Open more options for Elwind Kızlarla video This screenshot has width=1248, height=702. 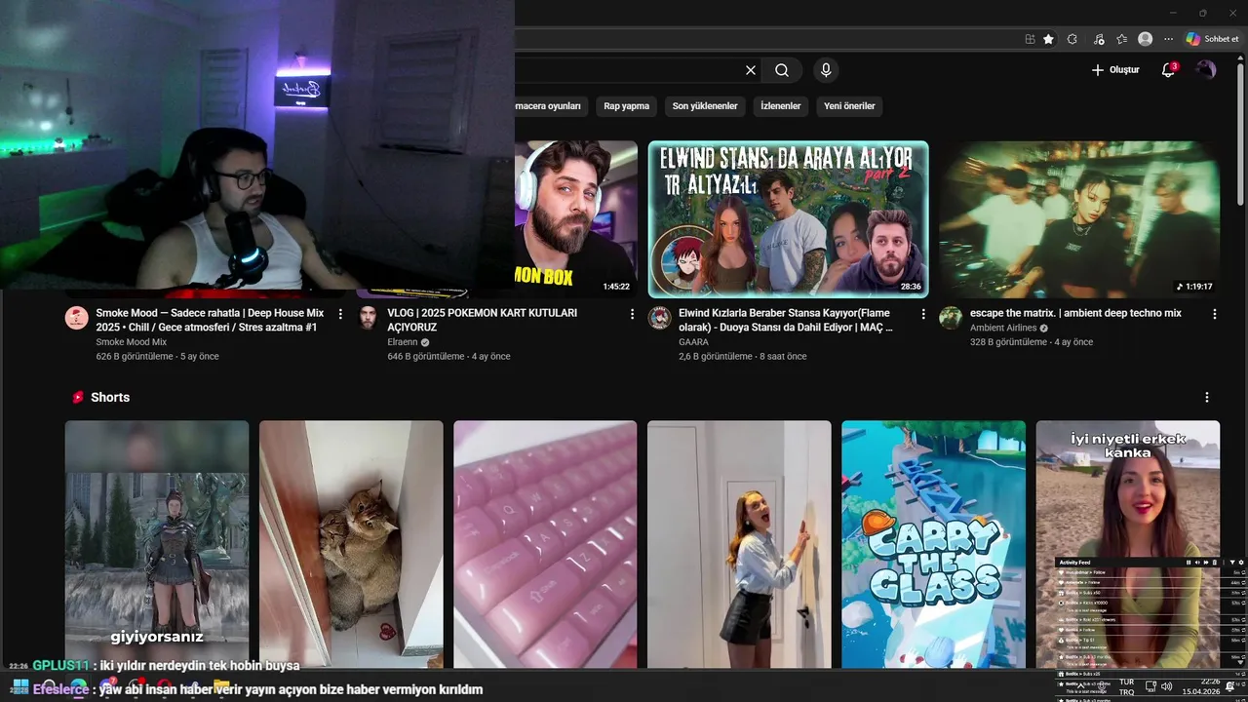923,314
